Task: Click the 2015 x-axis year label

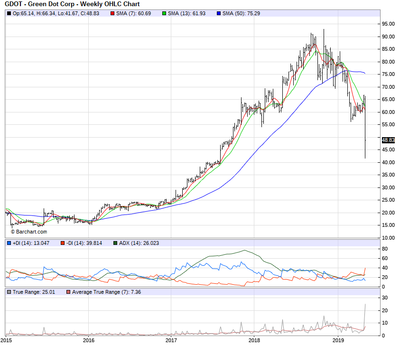Action: coord(6,340)
